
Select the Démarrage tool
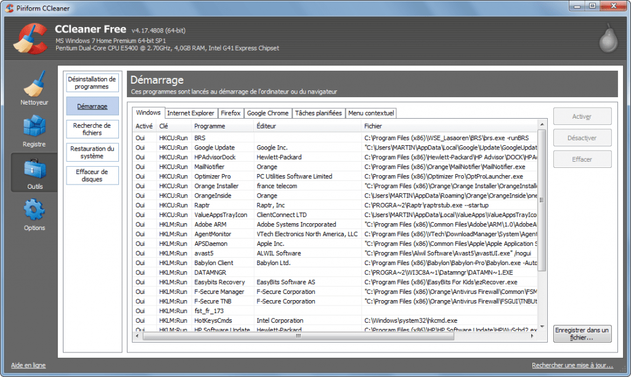click(x=92, y=106)
